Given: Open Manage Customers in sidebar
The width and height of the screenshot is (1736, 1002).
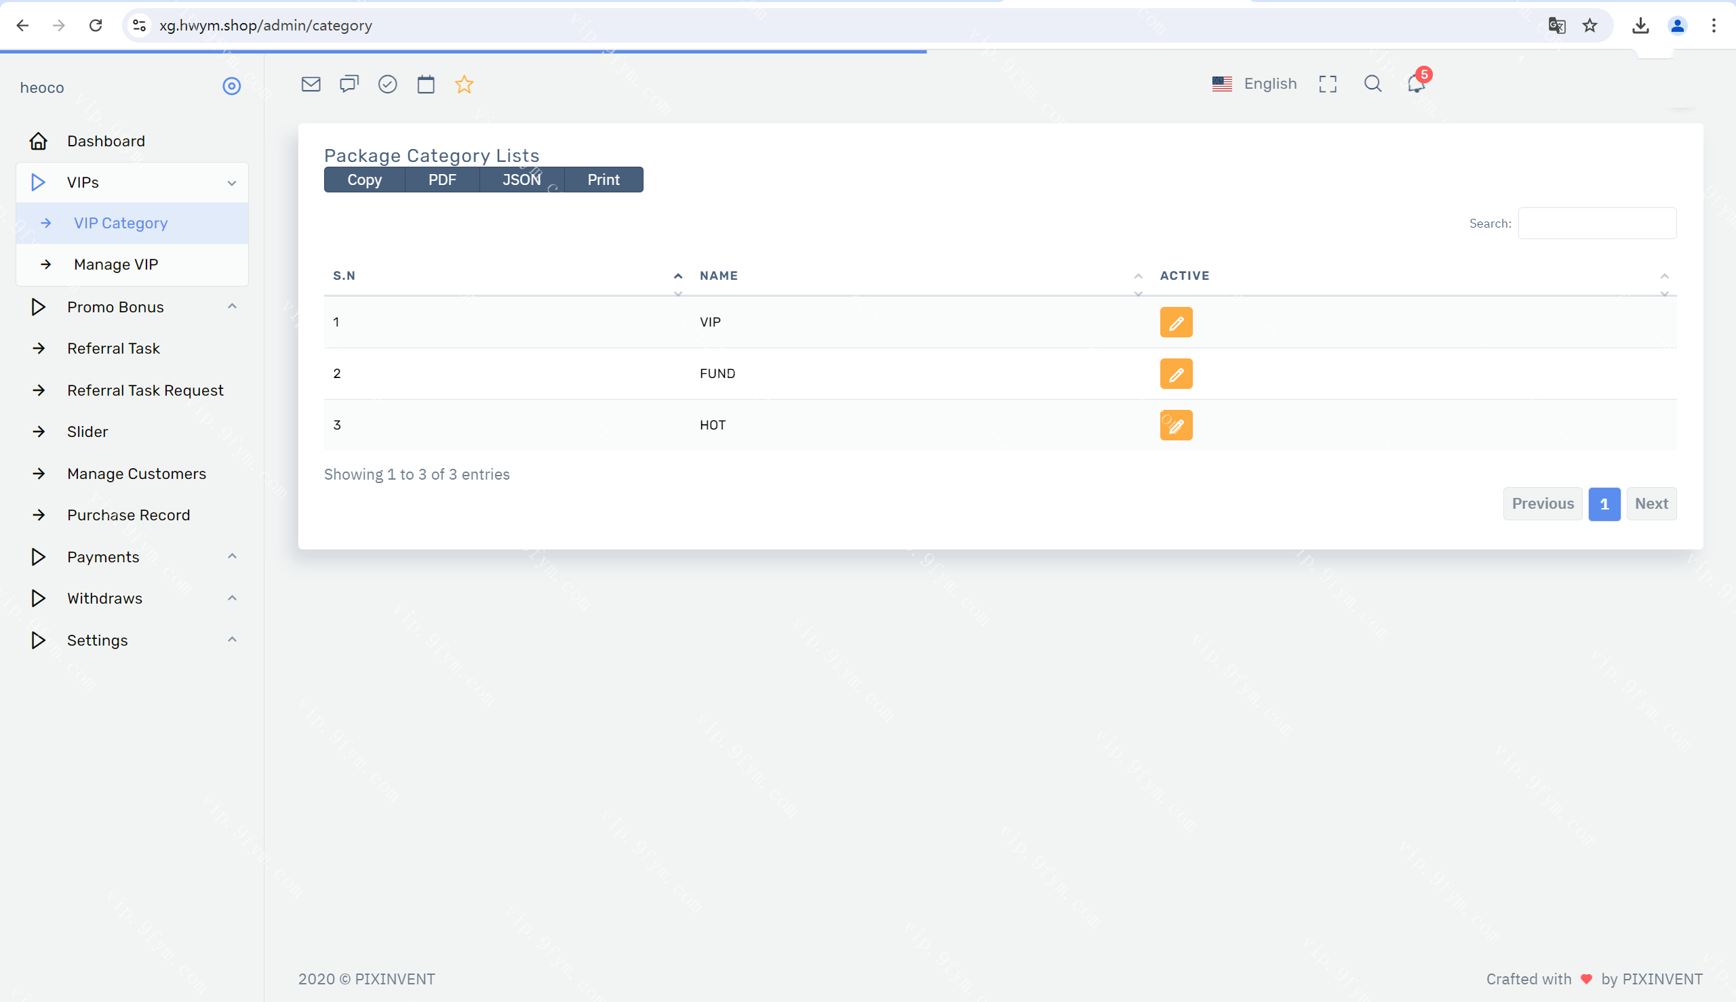Looking at the screenshot, I should [x=136, y=474].
